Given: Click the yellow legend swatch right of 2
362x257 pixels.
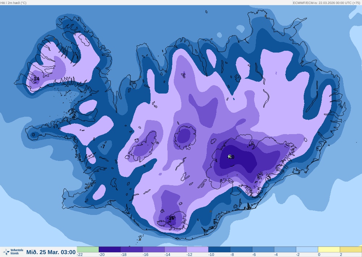Looking at the screenshot, I should pyautogui.click(x=351, y=249).
